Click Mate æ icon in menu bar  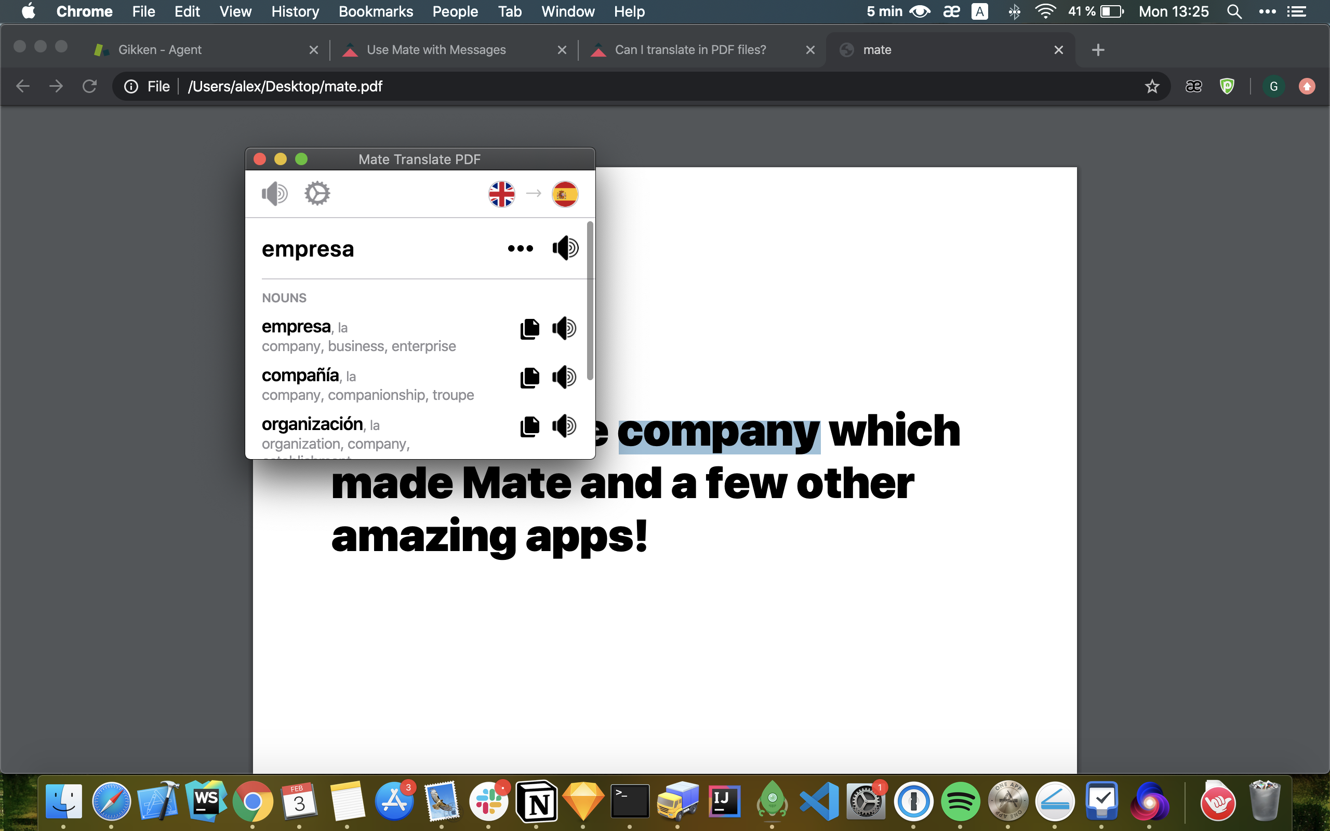[x=951, y=11]
